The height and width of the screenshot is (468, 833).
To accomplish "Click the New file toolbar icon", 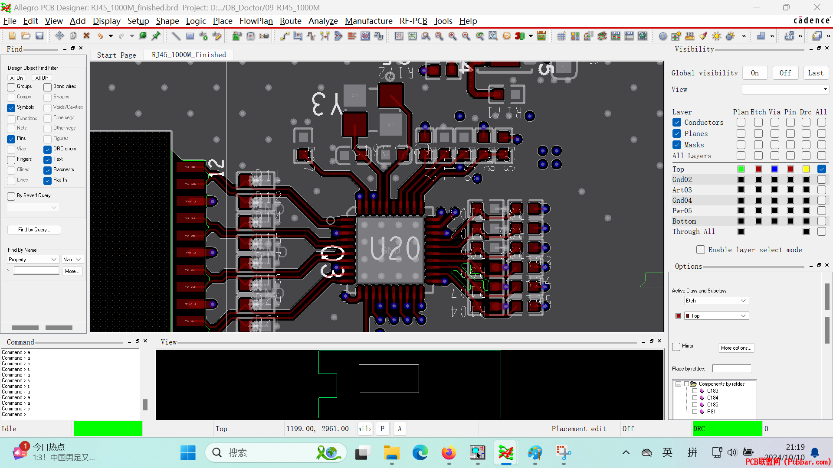I will point(12,36).
